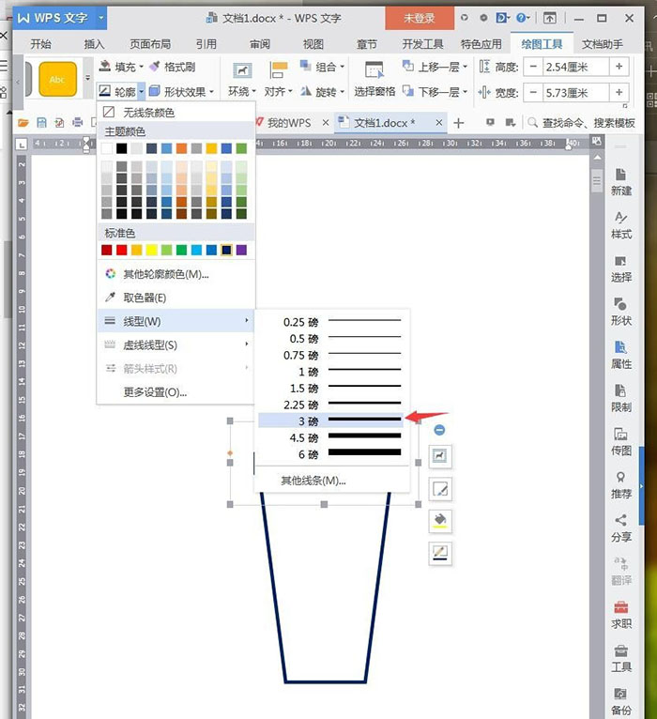Click the 未登录 login button
Screen dimensions: 657x719
click(x=419, y=18)
